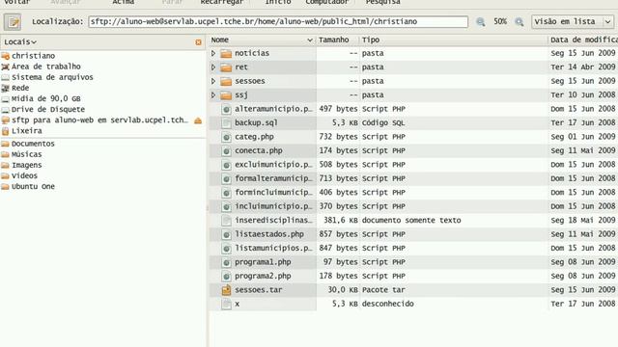The width and height of the screenshot is (618, 347).
Task: Select the sessoes.tar archive icon
Action: tap(226, 290)
